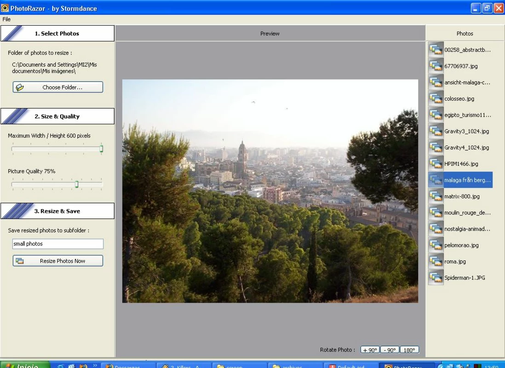Viewport: 505px width, 368px height.
Task: Click thumbnail icon next to pelomorao.jpg
Action: (x=436, y=245)
